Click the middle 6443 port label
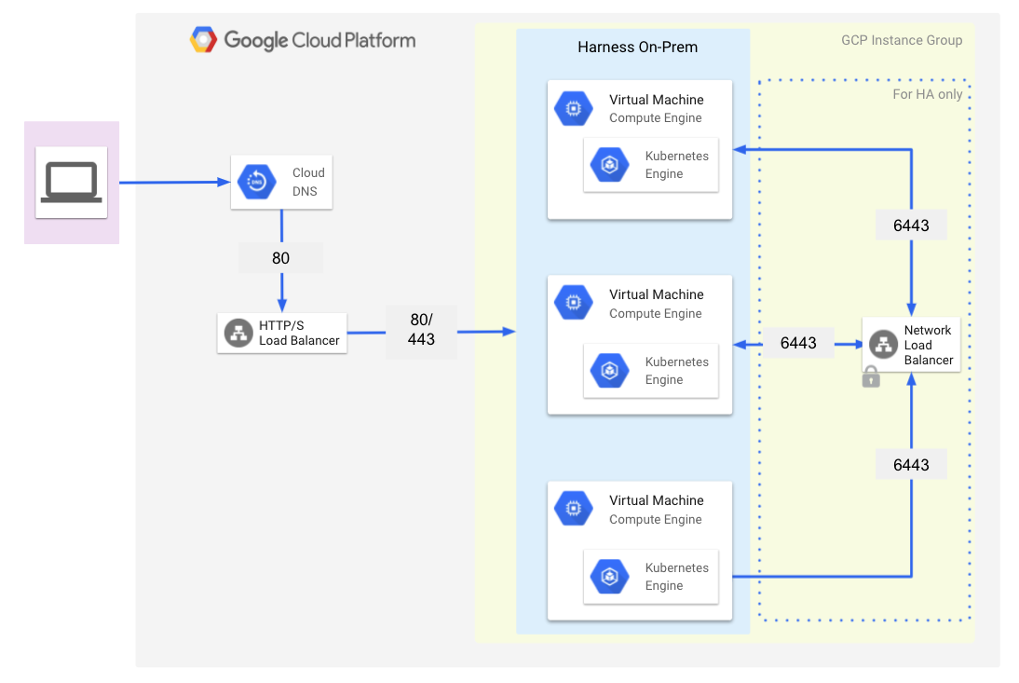The image size is (1019, 683). click(x=798, y=343)
